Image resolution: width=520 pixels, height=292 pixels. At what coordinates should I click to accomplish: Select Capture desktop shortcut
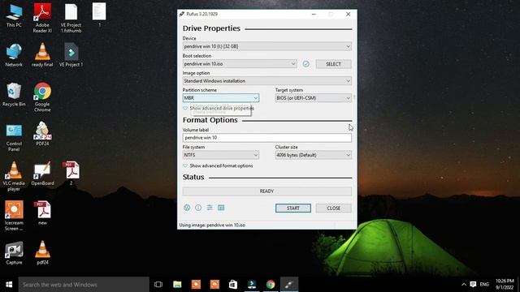pyautogui.click(x=14, y=253)
